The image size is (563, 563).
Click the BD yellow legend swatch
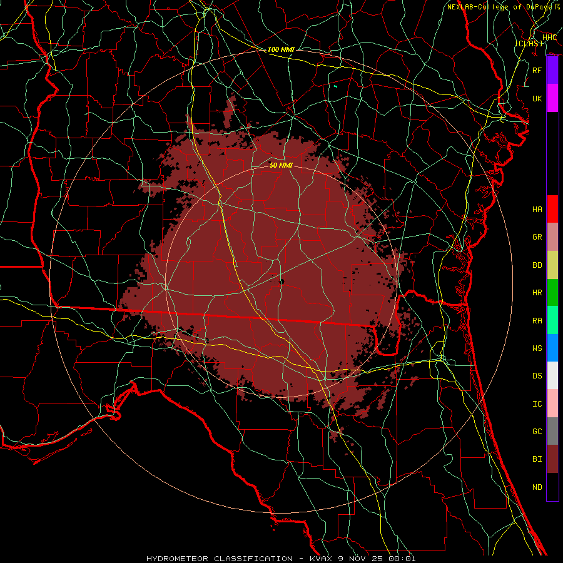coord(552,265)
